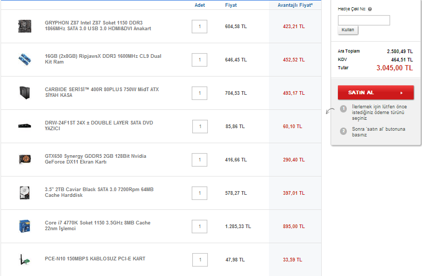Open GRYPHON Z87 Anakart product link

(98, 26)
